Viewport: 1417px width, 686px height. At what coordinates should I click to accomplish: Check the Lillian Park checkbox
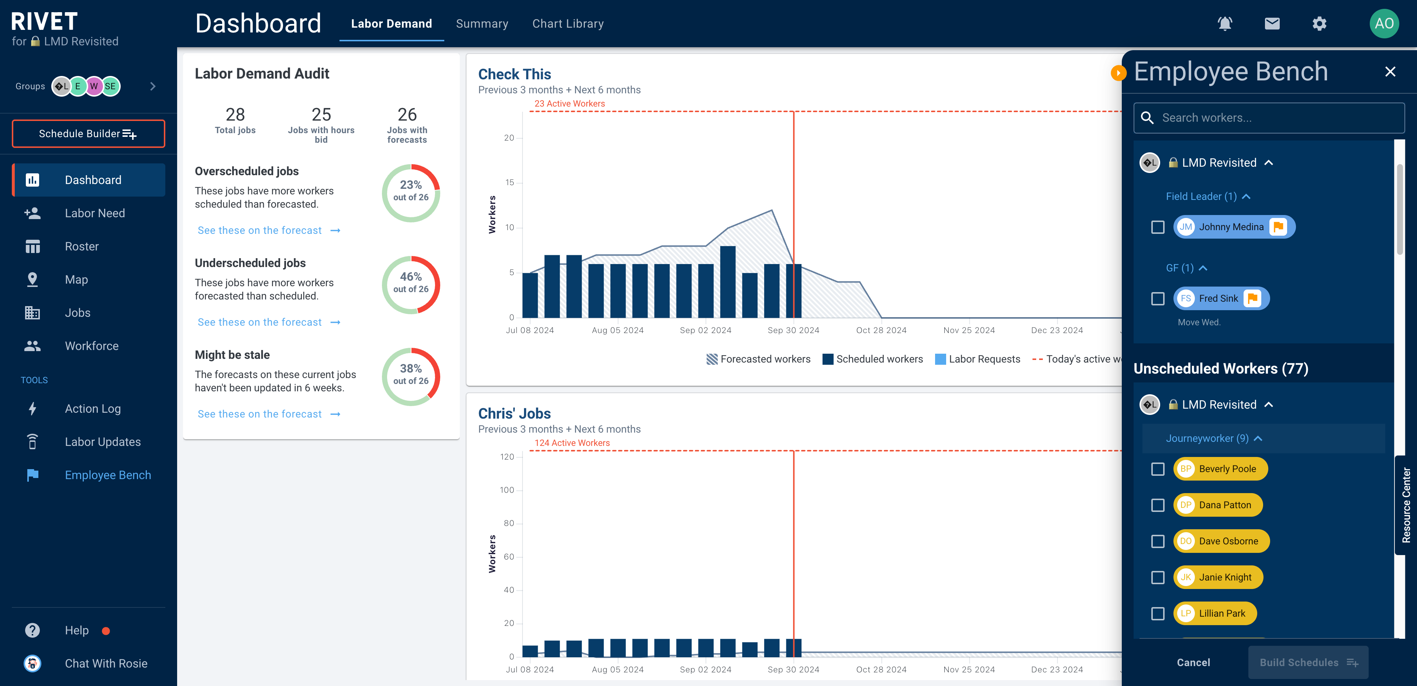click(1157, 613)
